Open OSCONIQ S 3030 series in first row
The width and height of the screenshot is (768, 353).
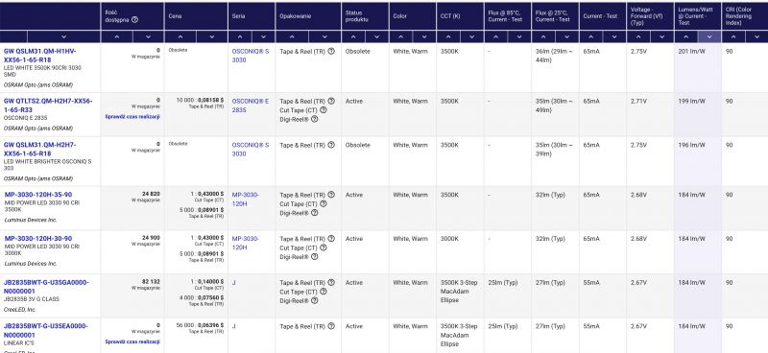coord(251,56)
